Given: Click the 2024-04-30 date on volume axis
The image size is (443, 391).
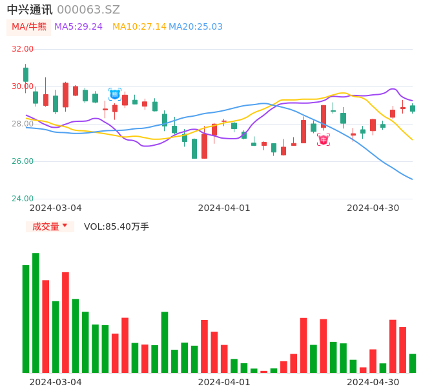Looking at the screenshot, I should [x=373, y=382].
